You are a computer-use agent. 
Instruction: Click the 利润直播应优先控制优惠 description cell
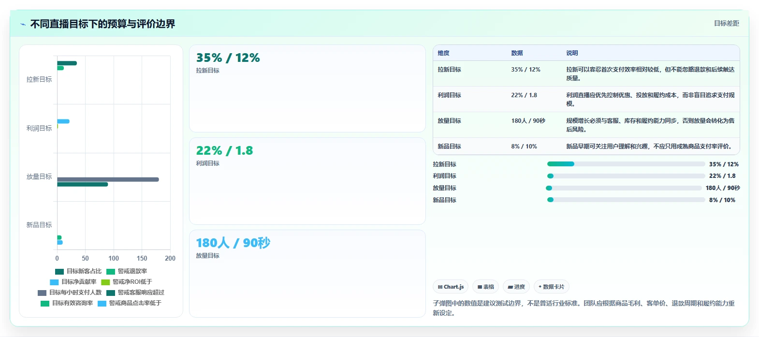tap(650, 100)
